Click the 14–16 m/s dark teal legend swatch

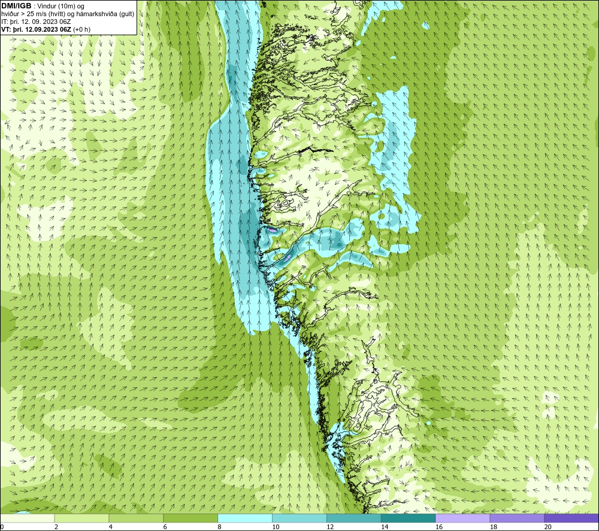coord(409,518)
